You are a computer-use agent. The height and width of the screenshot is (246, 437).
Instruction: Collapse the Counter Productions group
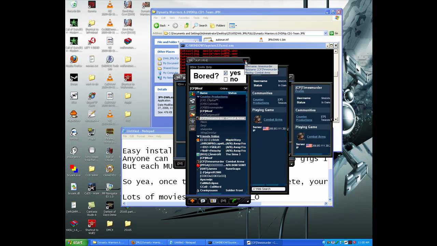(x=198, y=97)
